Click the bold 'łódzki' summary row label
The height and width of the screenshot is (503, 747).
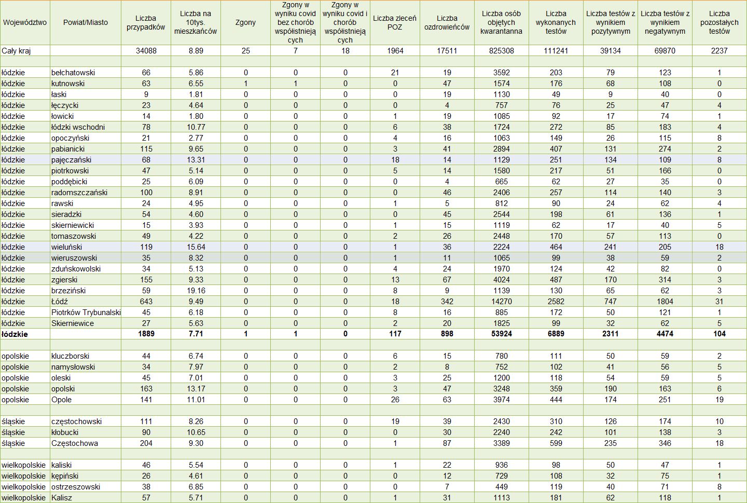click(x=25, y=334)
